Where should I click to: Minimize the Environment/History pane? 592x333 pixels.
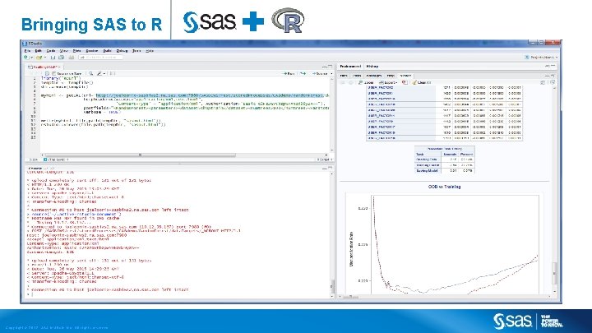click(547, 66)
